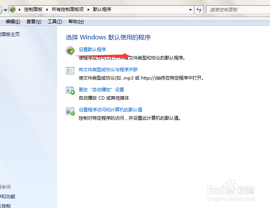Open the 帮助(H) menu
This screenshot has width=270, height=208.
point(76,22)
